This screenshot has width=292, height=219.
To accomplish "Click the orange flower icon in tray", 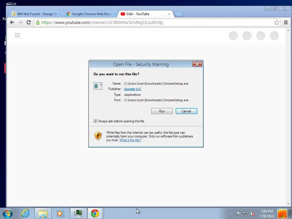I will click(x=282, y=214).
